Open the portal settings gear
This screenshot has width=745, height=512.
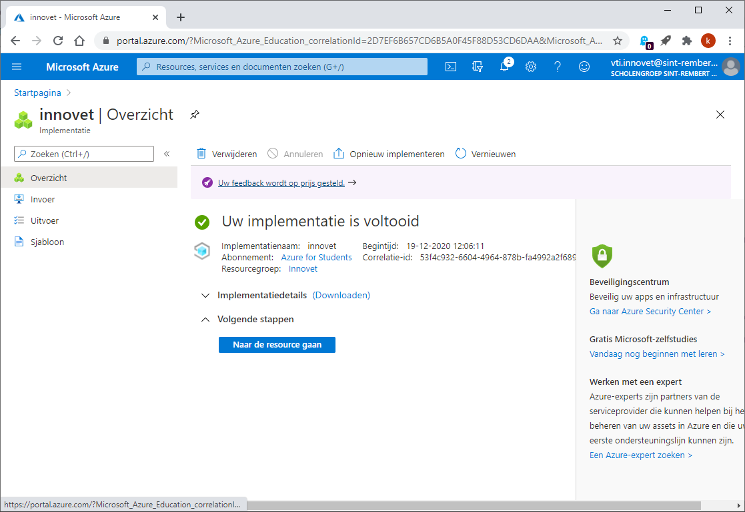pyautogui.click(x=531, y=67)
